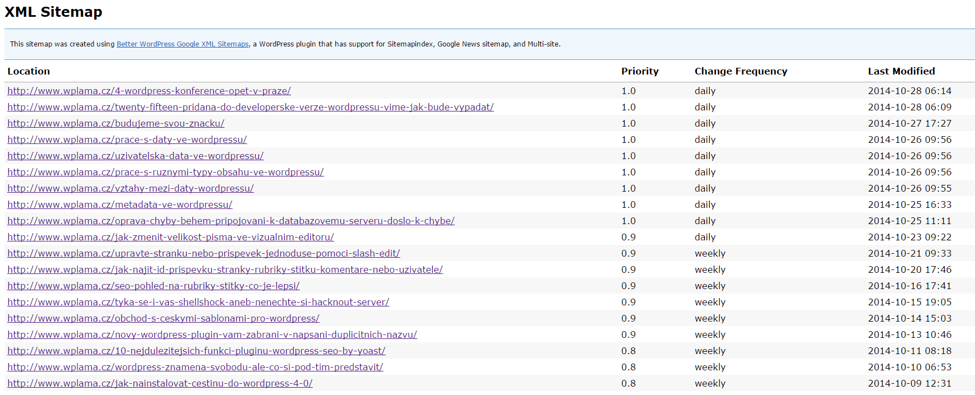The width and height of the screenshot is (975, 395).
Task: Open the jak-nainstalovat-cestinu-do-wordpress-4-0 link
Action: [160, 383]
